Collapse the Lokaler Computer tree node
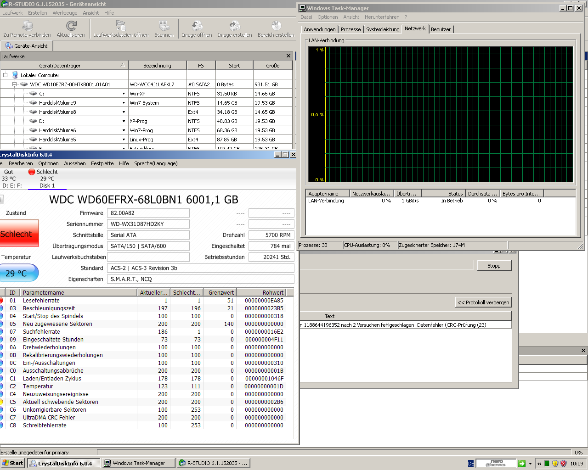The width and height of the screenshot is (588, 470). pos(6,75)
